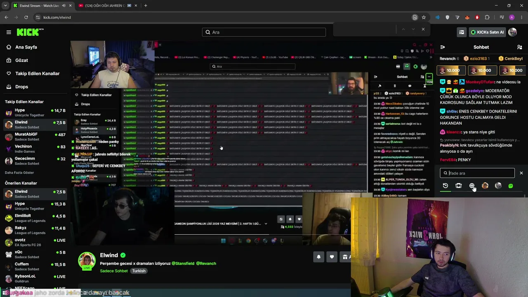Screen dimensions: 528x297
Task: Click the Elwind channel avatar
Action: click(87, 261)
